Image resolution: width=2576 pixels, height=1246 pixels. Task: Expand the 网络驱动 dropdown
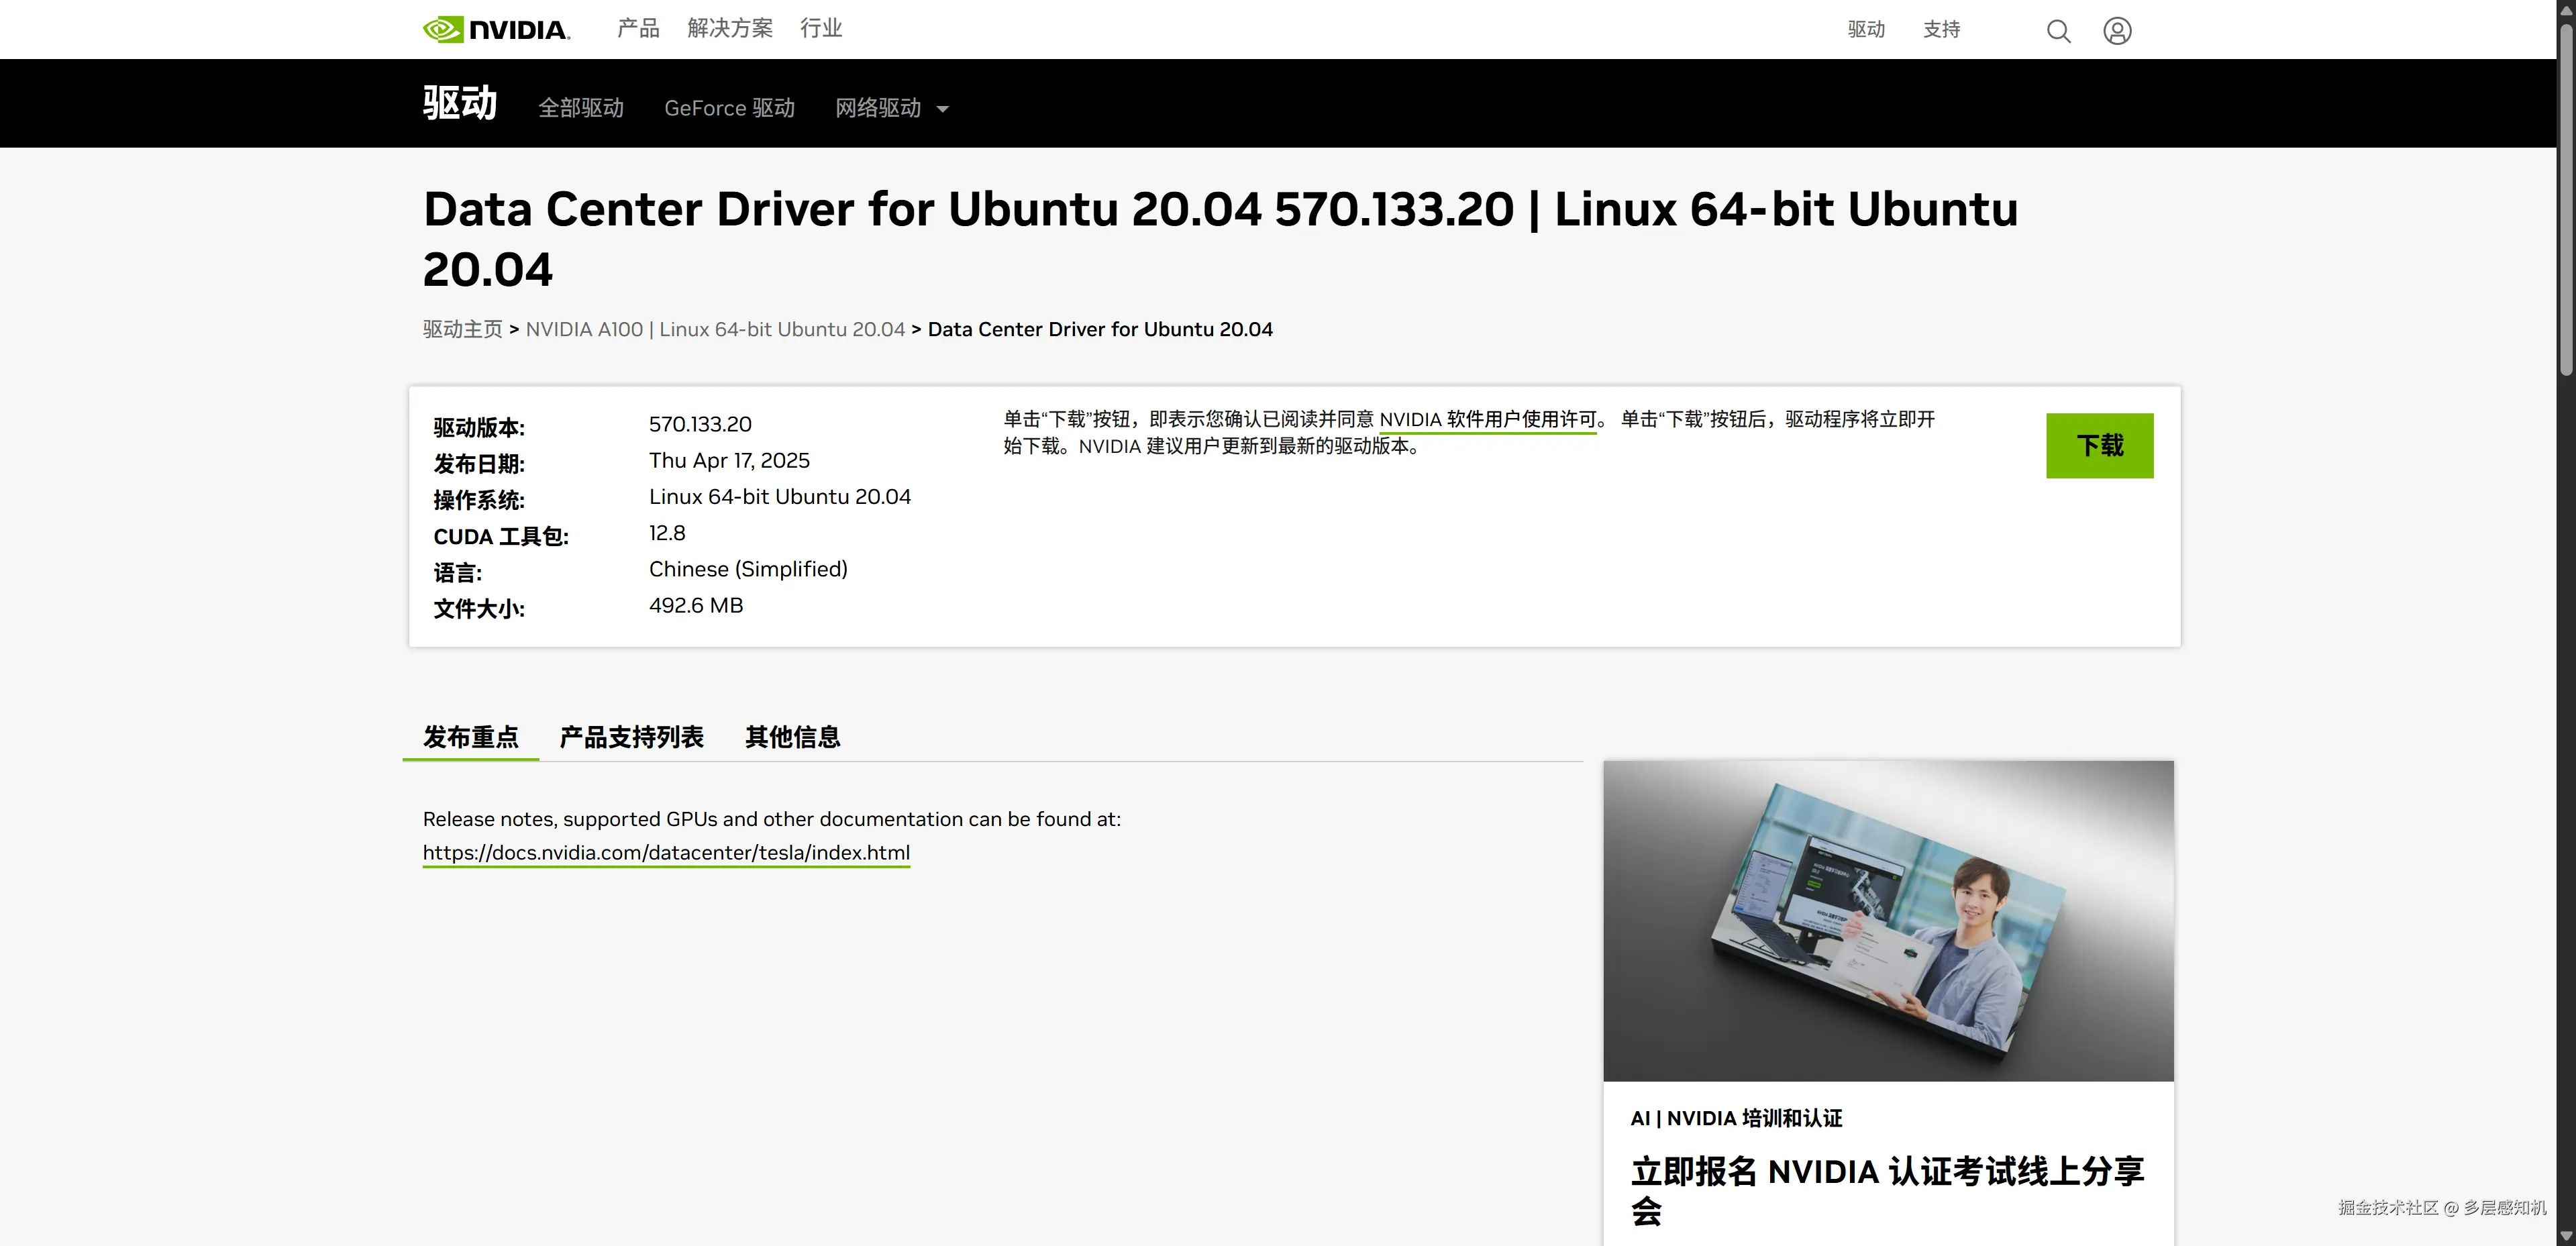coord(890,108)
